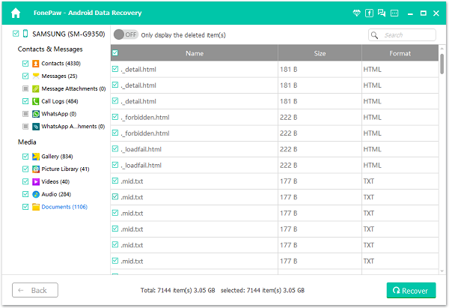Toggle the SAMSUNG device checkbox
The width and height of the screenshot is (449, 308).
[x=16, y=34]
